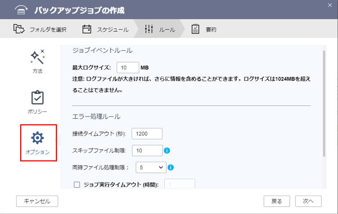
Task: Click the スケジュール calendar icon
Action: 87,29
